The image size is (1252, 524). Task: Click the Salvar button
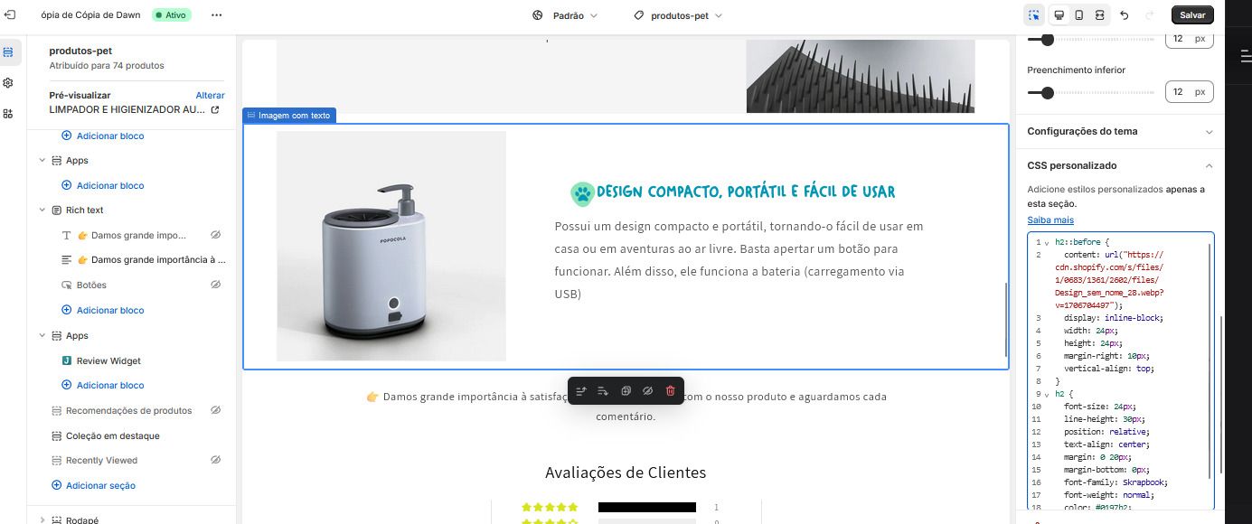[x=1192, y=15]
